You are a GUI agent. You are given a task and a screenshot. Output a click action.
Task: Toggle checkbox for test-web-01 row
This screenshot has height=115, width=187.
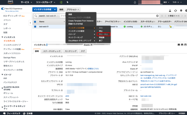(x=35, y=27)
